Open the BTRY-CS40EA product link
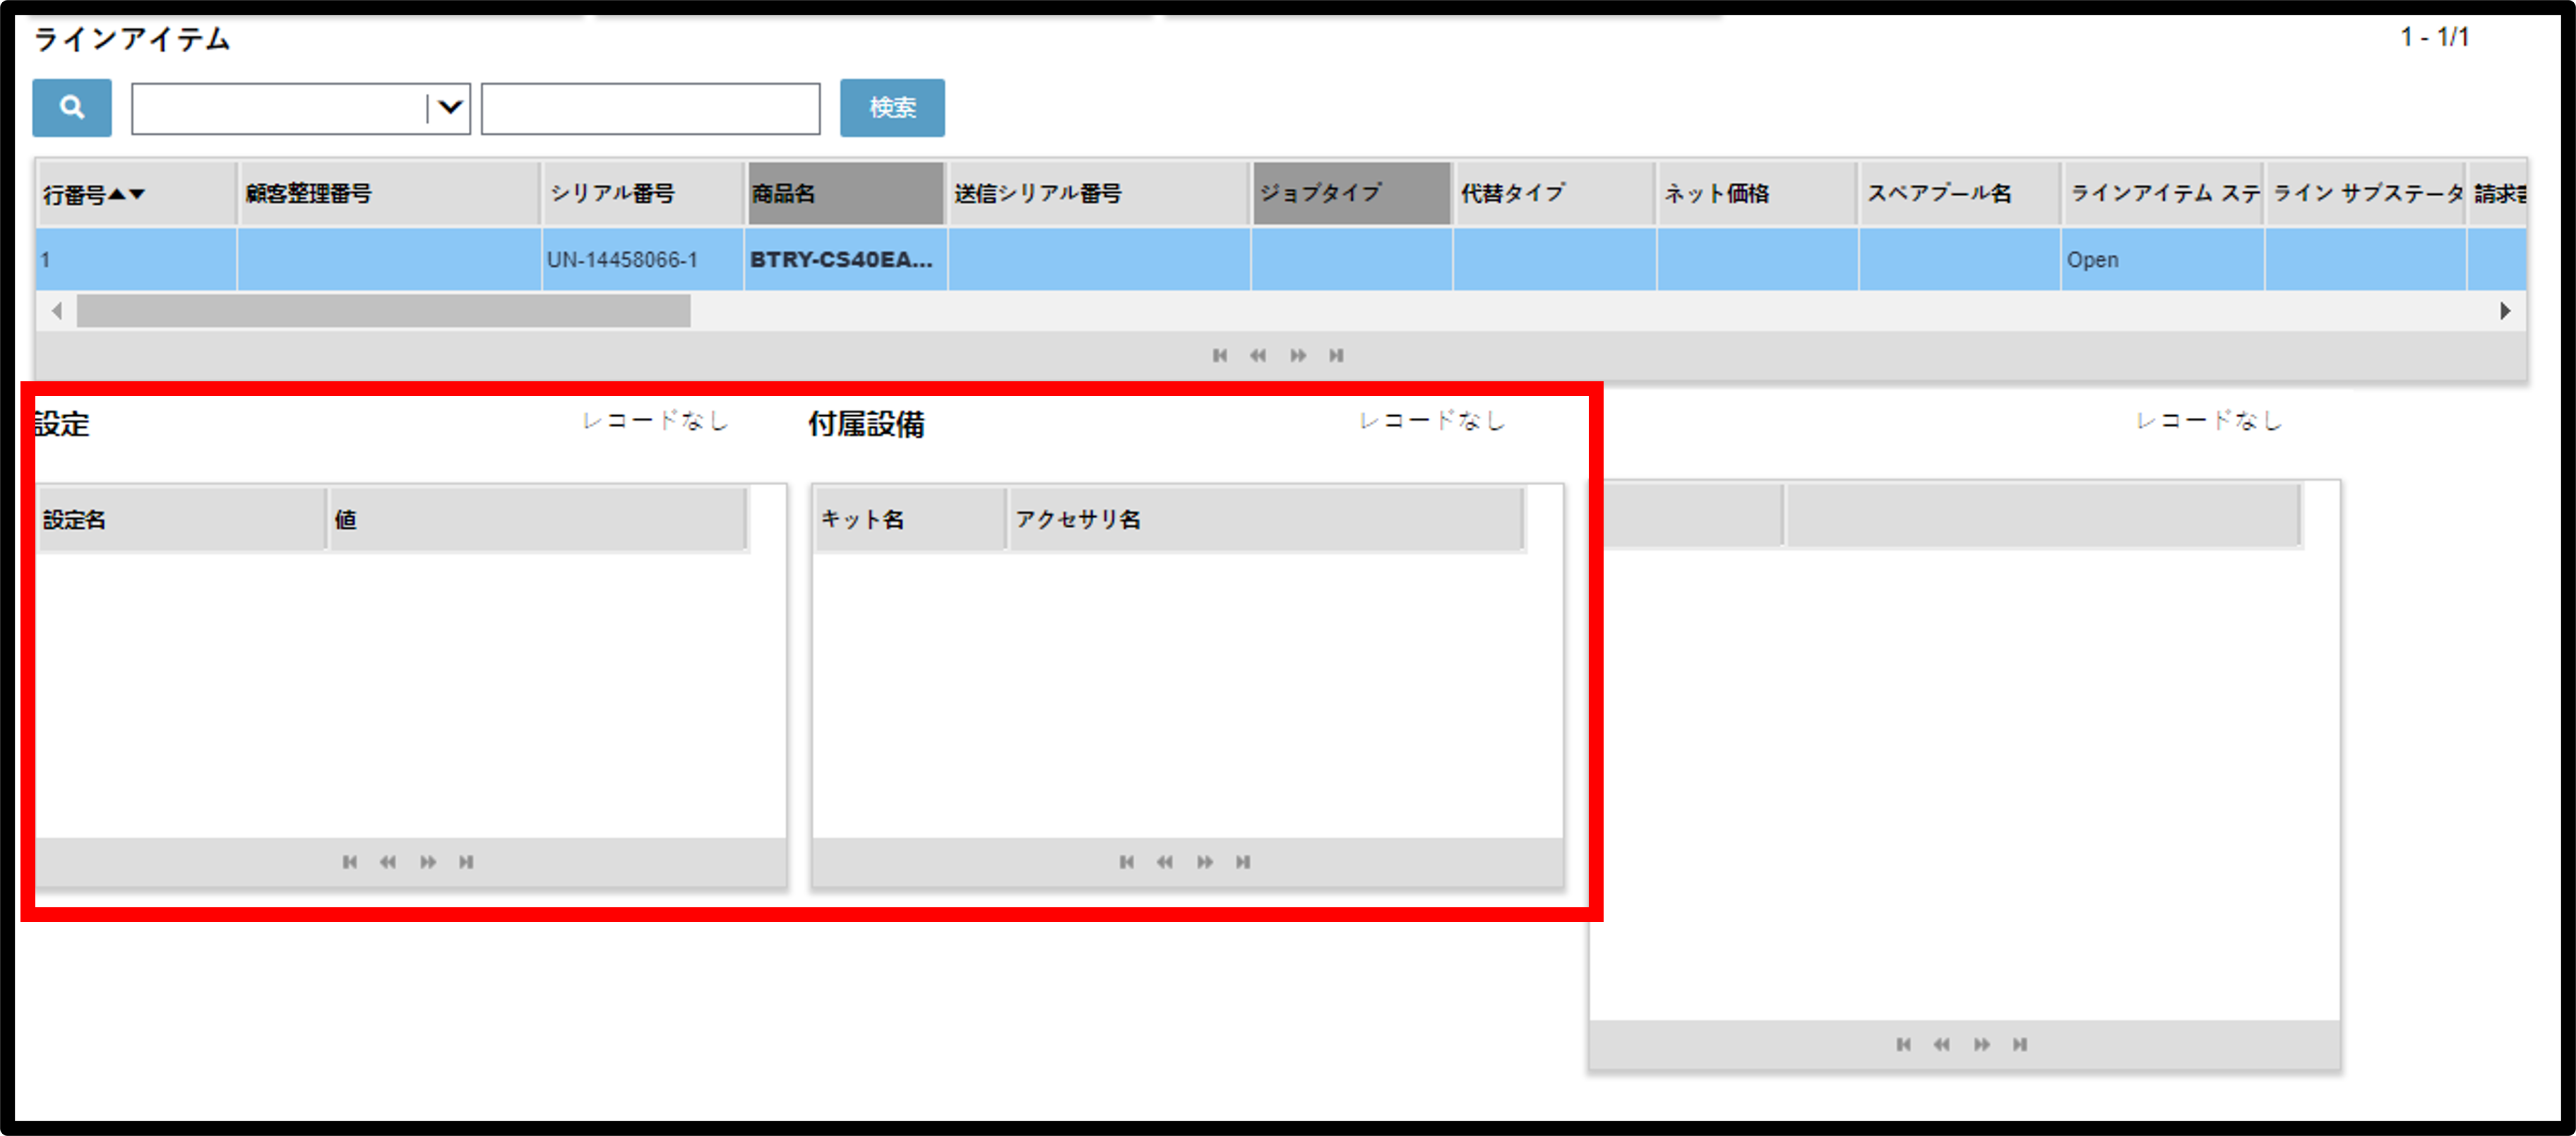Image resolution: width=2576 pixels, height=1136 pixels. pyautogui.click(x=841, y=259)
